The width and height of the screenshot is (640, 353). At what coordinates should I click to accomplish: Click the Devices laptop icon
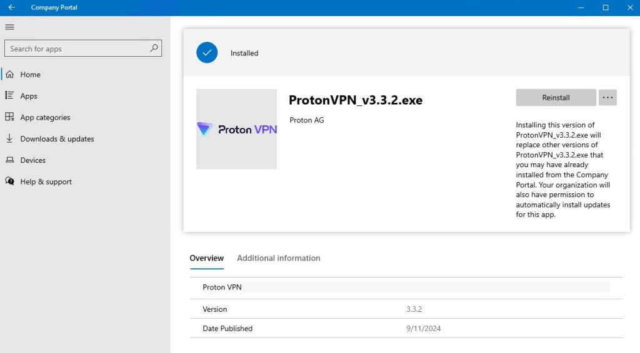(9, 160)
